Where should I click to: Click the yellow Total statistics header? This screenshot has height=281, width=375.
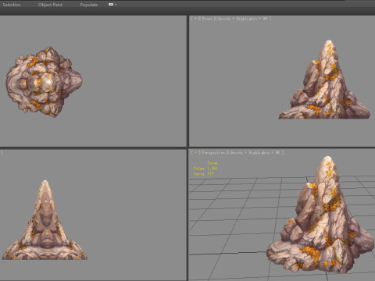(212, 163)
